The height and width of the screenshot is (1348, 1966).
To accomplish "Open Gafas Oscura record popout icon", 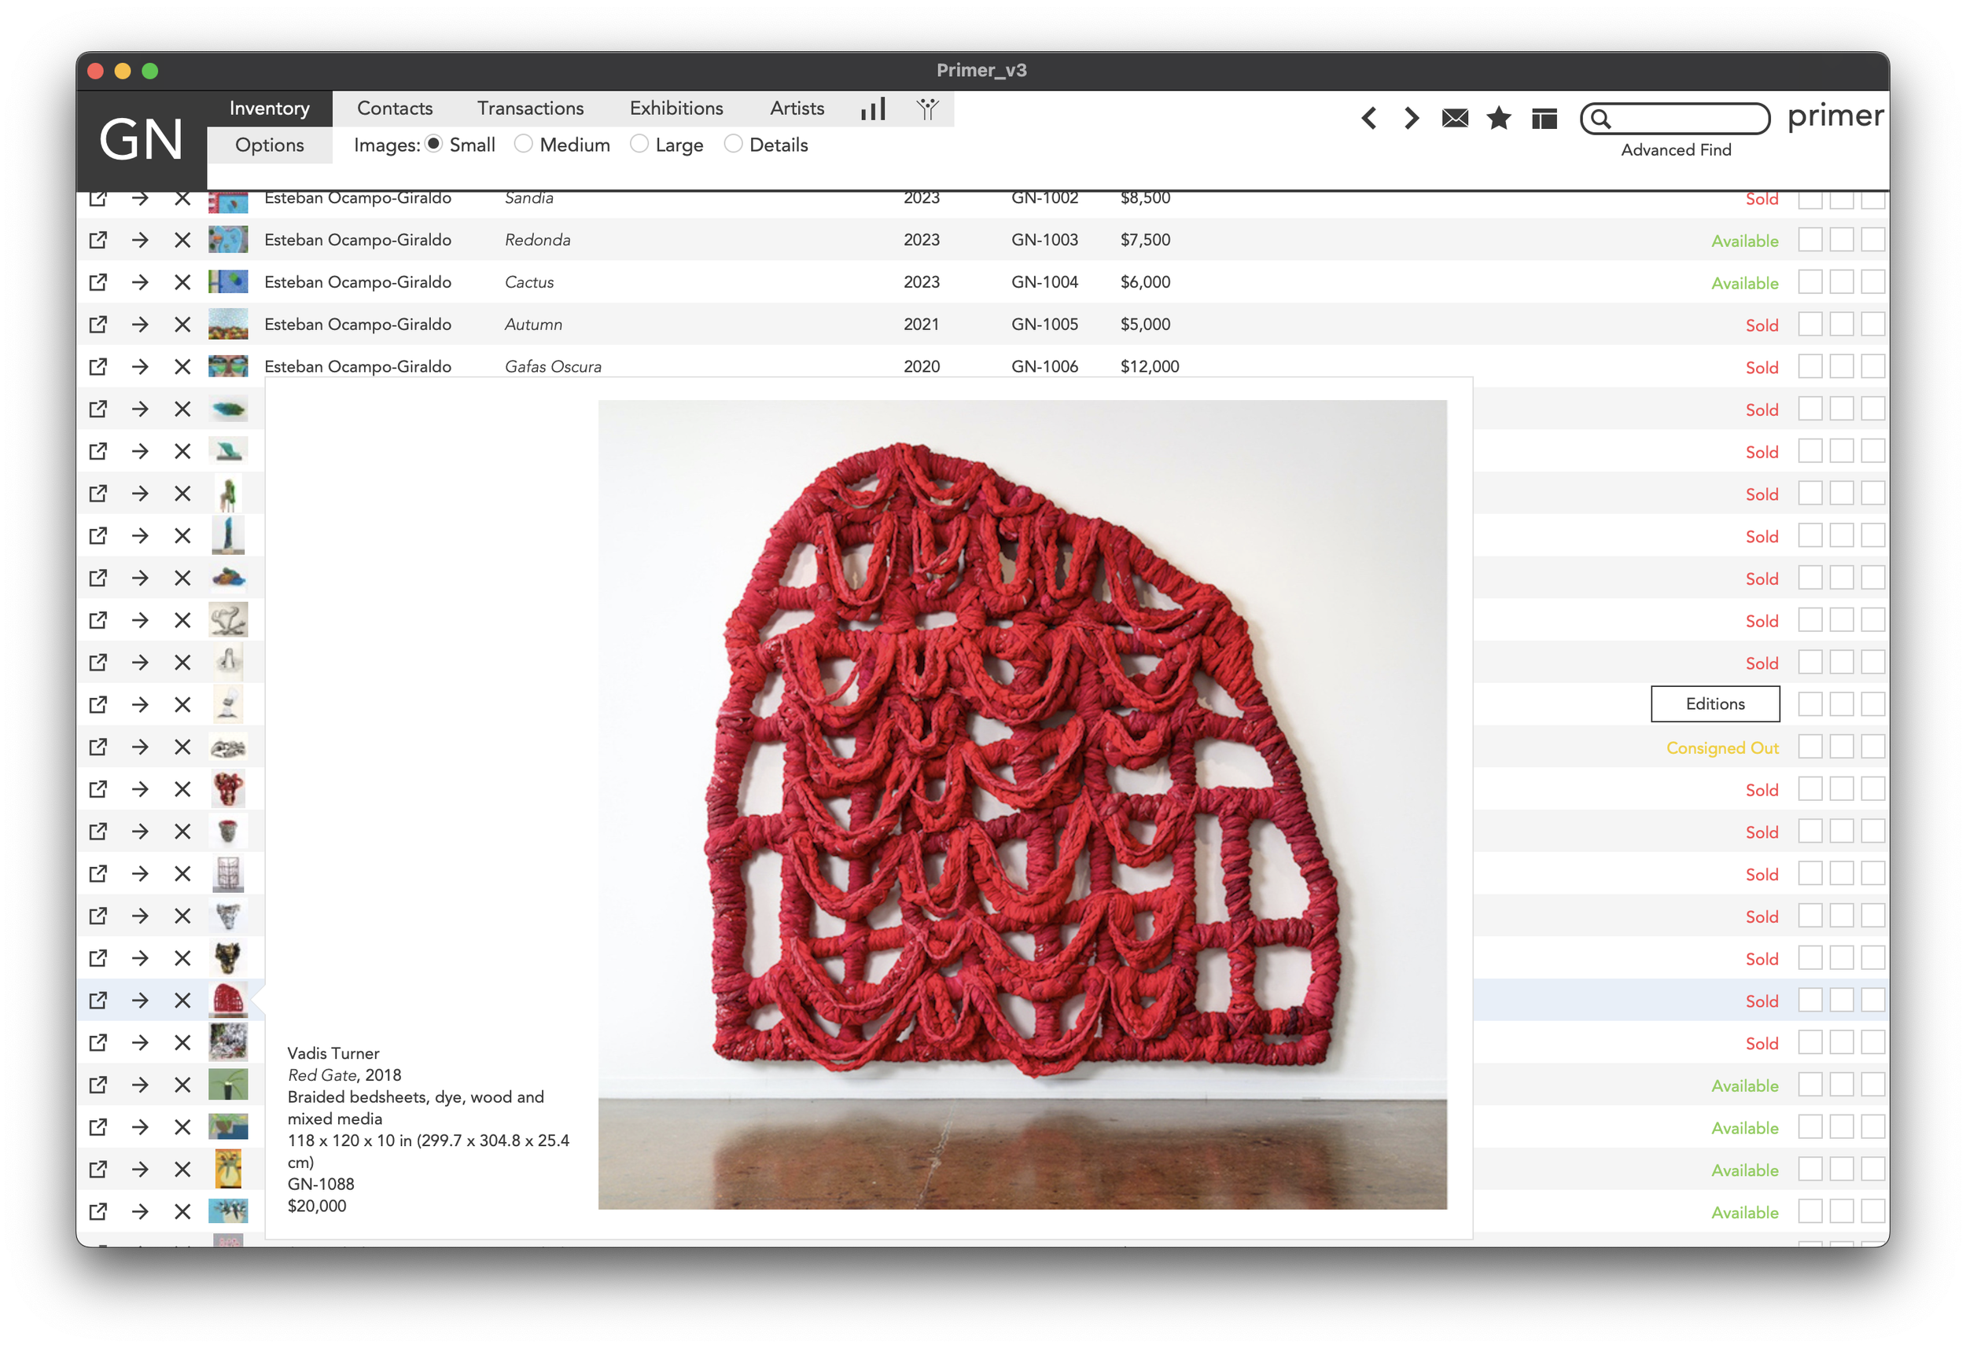I will [x=98, y=367].
